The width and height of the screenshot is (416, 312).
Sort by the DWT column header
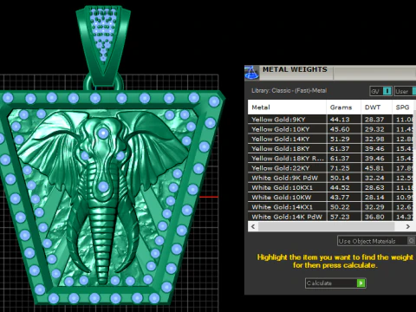click(376, 107)
